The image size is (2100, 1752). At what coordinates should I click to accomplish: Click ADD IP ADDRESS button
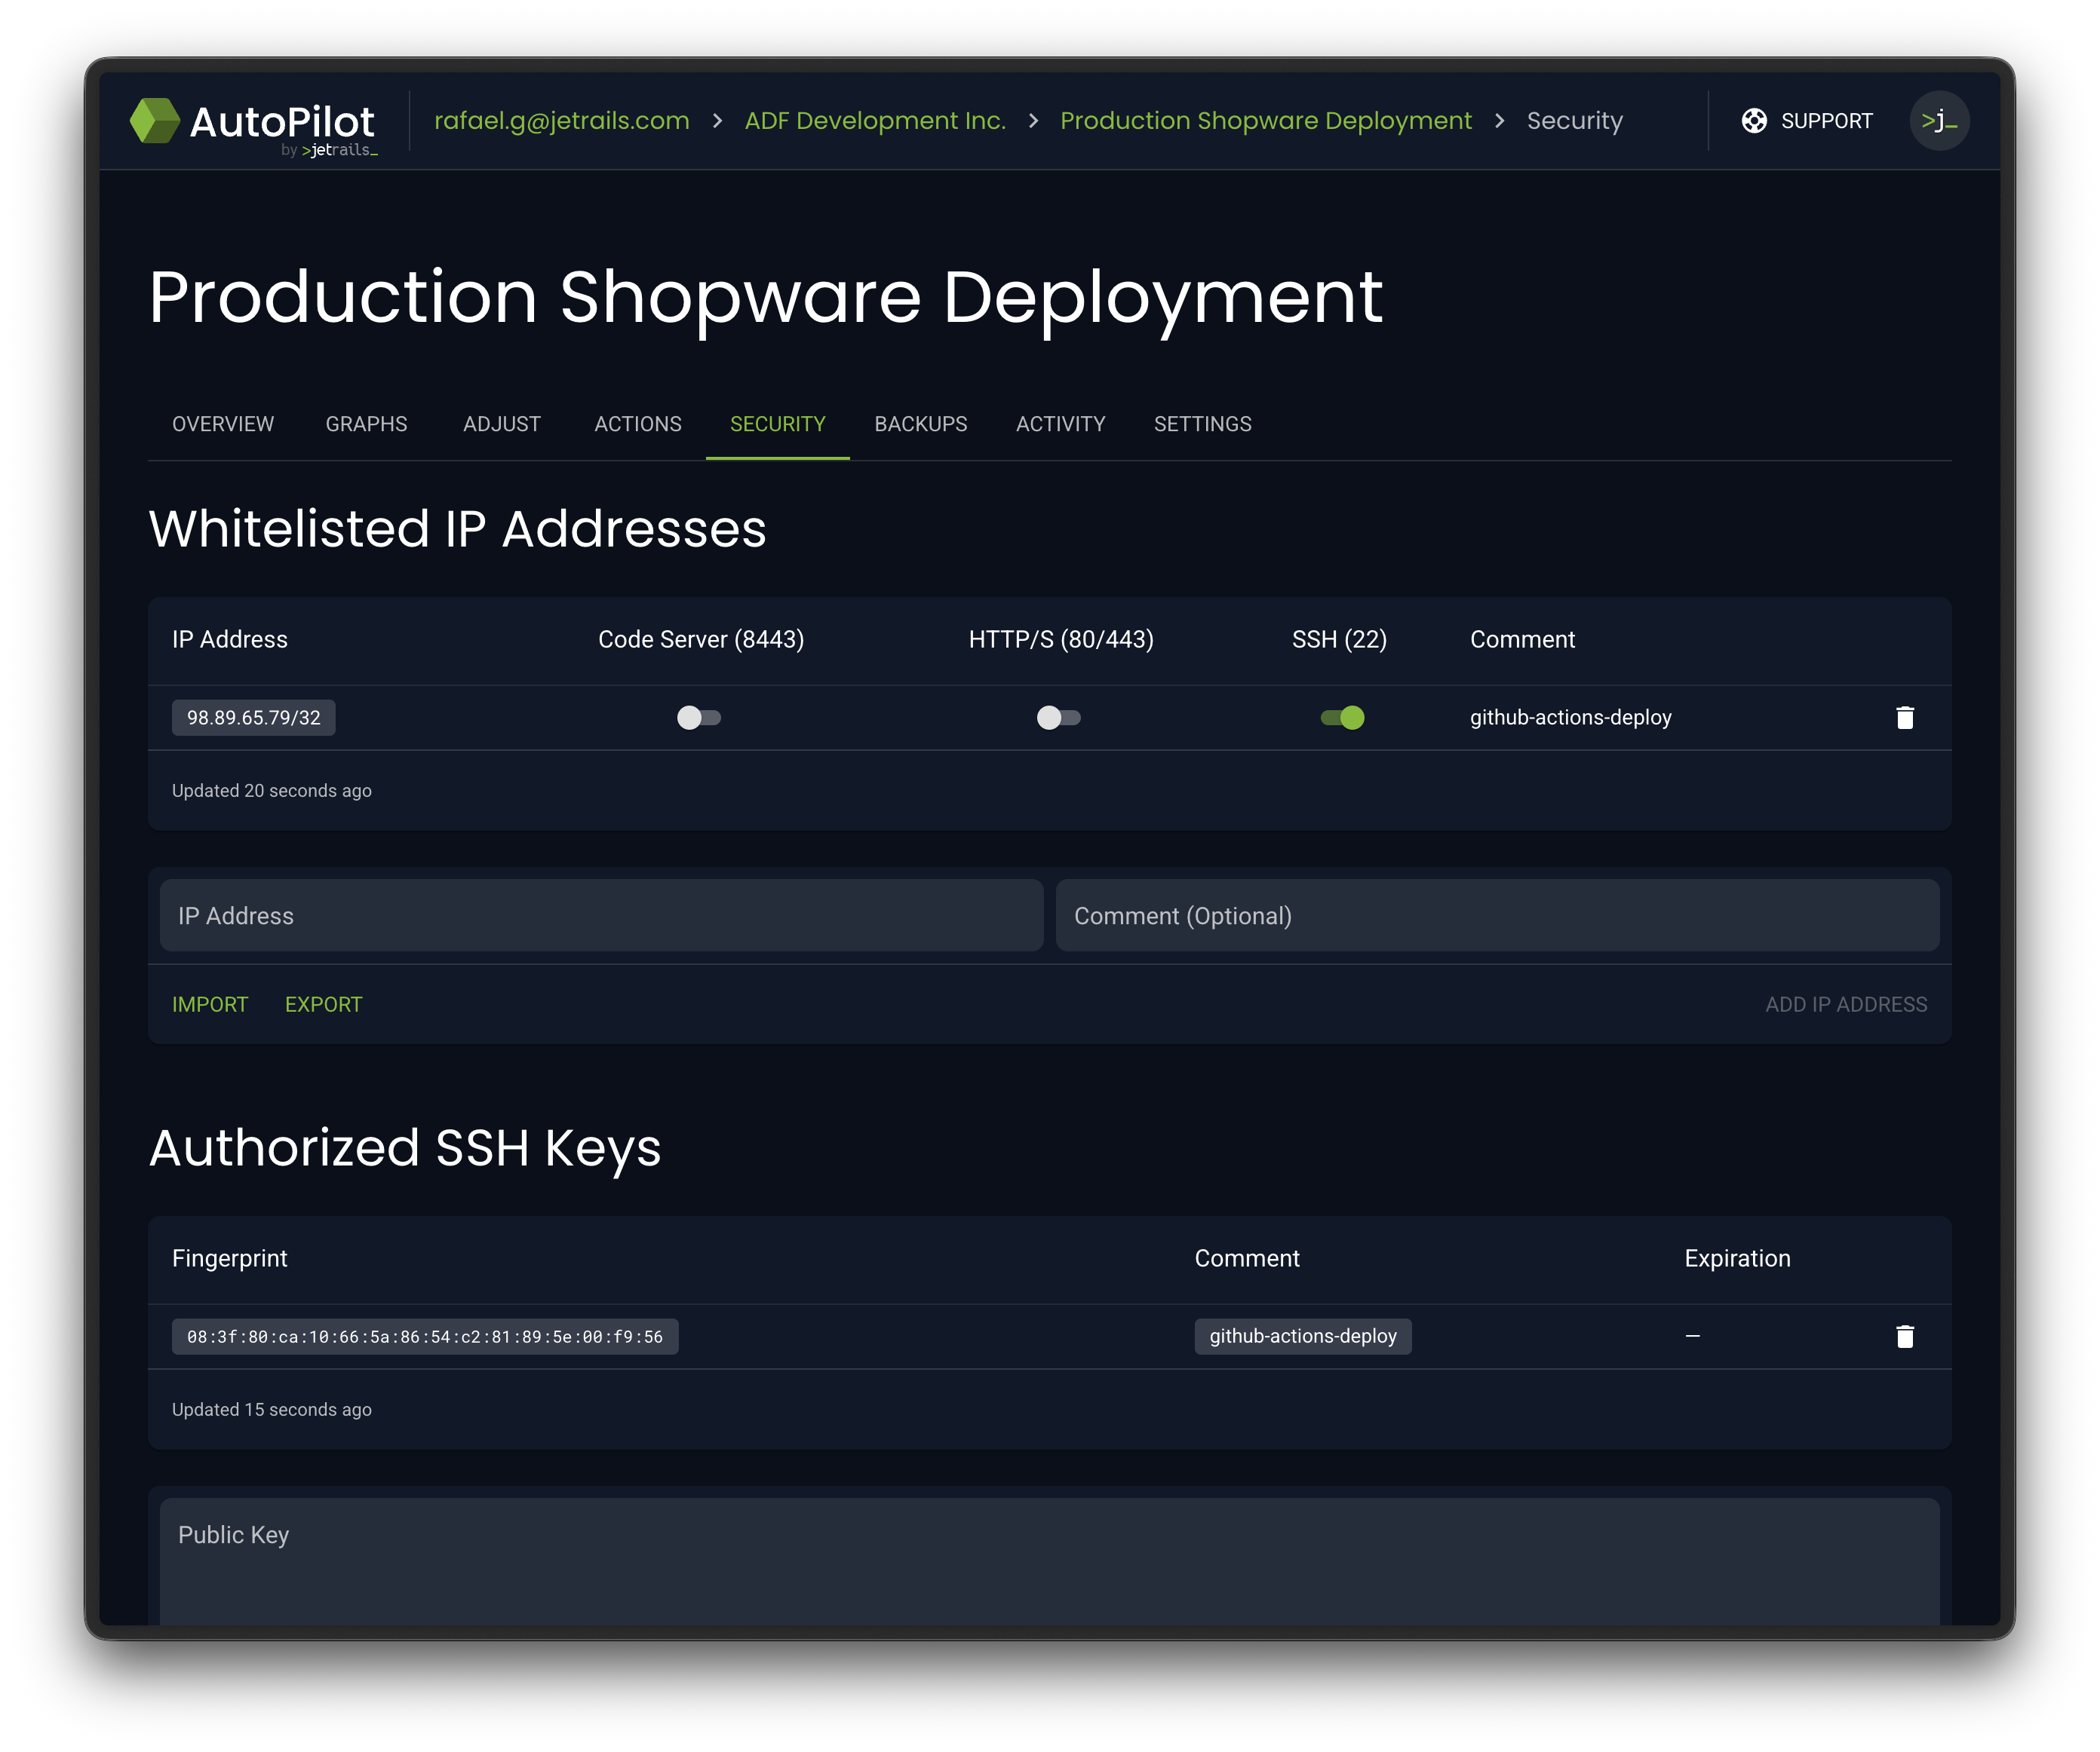pyautogui.click(x=1845, y=1004)
